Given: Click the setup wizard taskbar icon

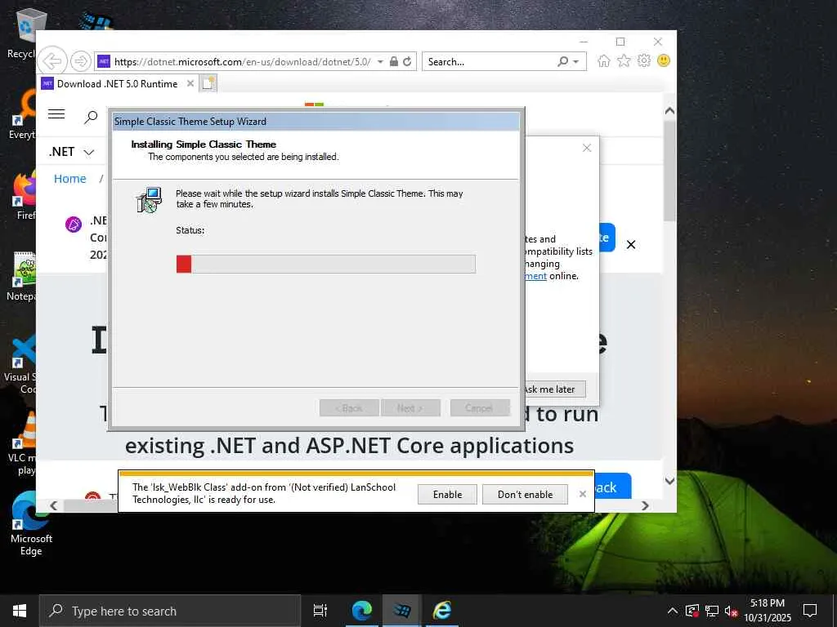Looking at the screenshot, I should click(x=402, y=611).
